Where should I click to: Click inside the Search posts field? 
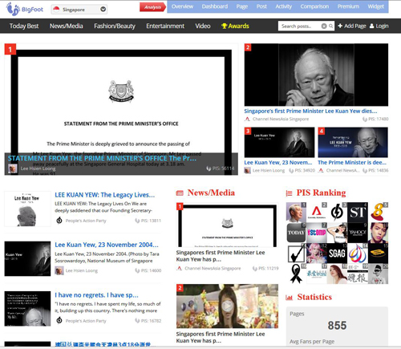click(300, 26)
